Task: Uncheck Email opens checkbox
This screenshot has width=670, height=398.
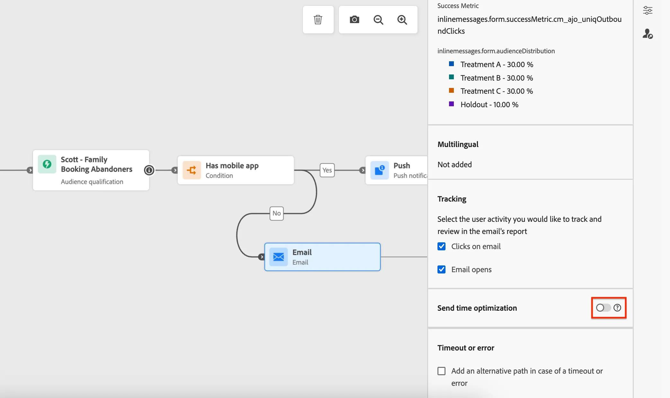Action: pos(442,269)
